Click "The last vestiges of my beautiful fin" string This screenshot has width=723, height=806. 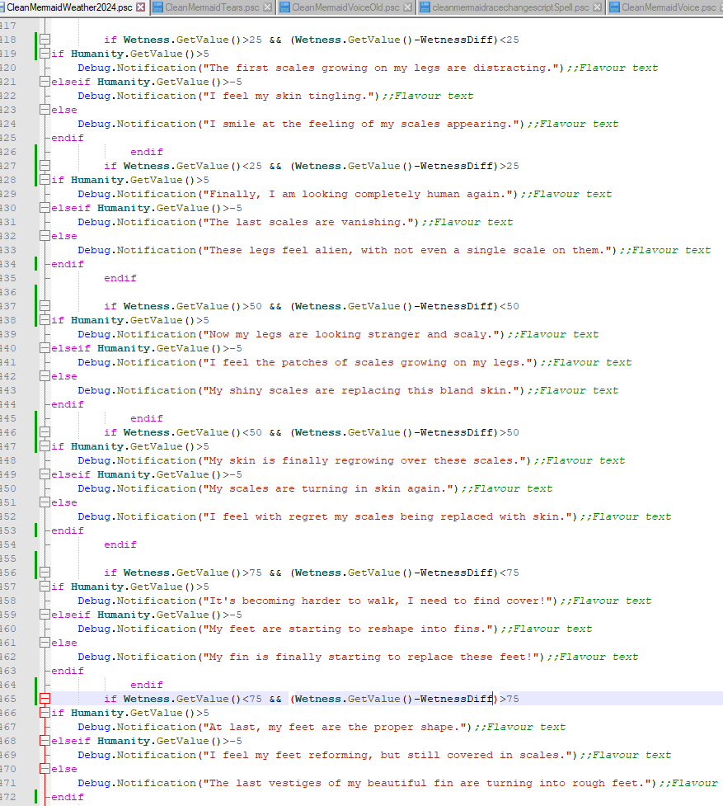pyautogui.click(x=330, y=783)
